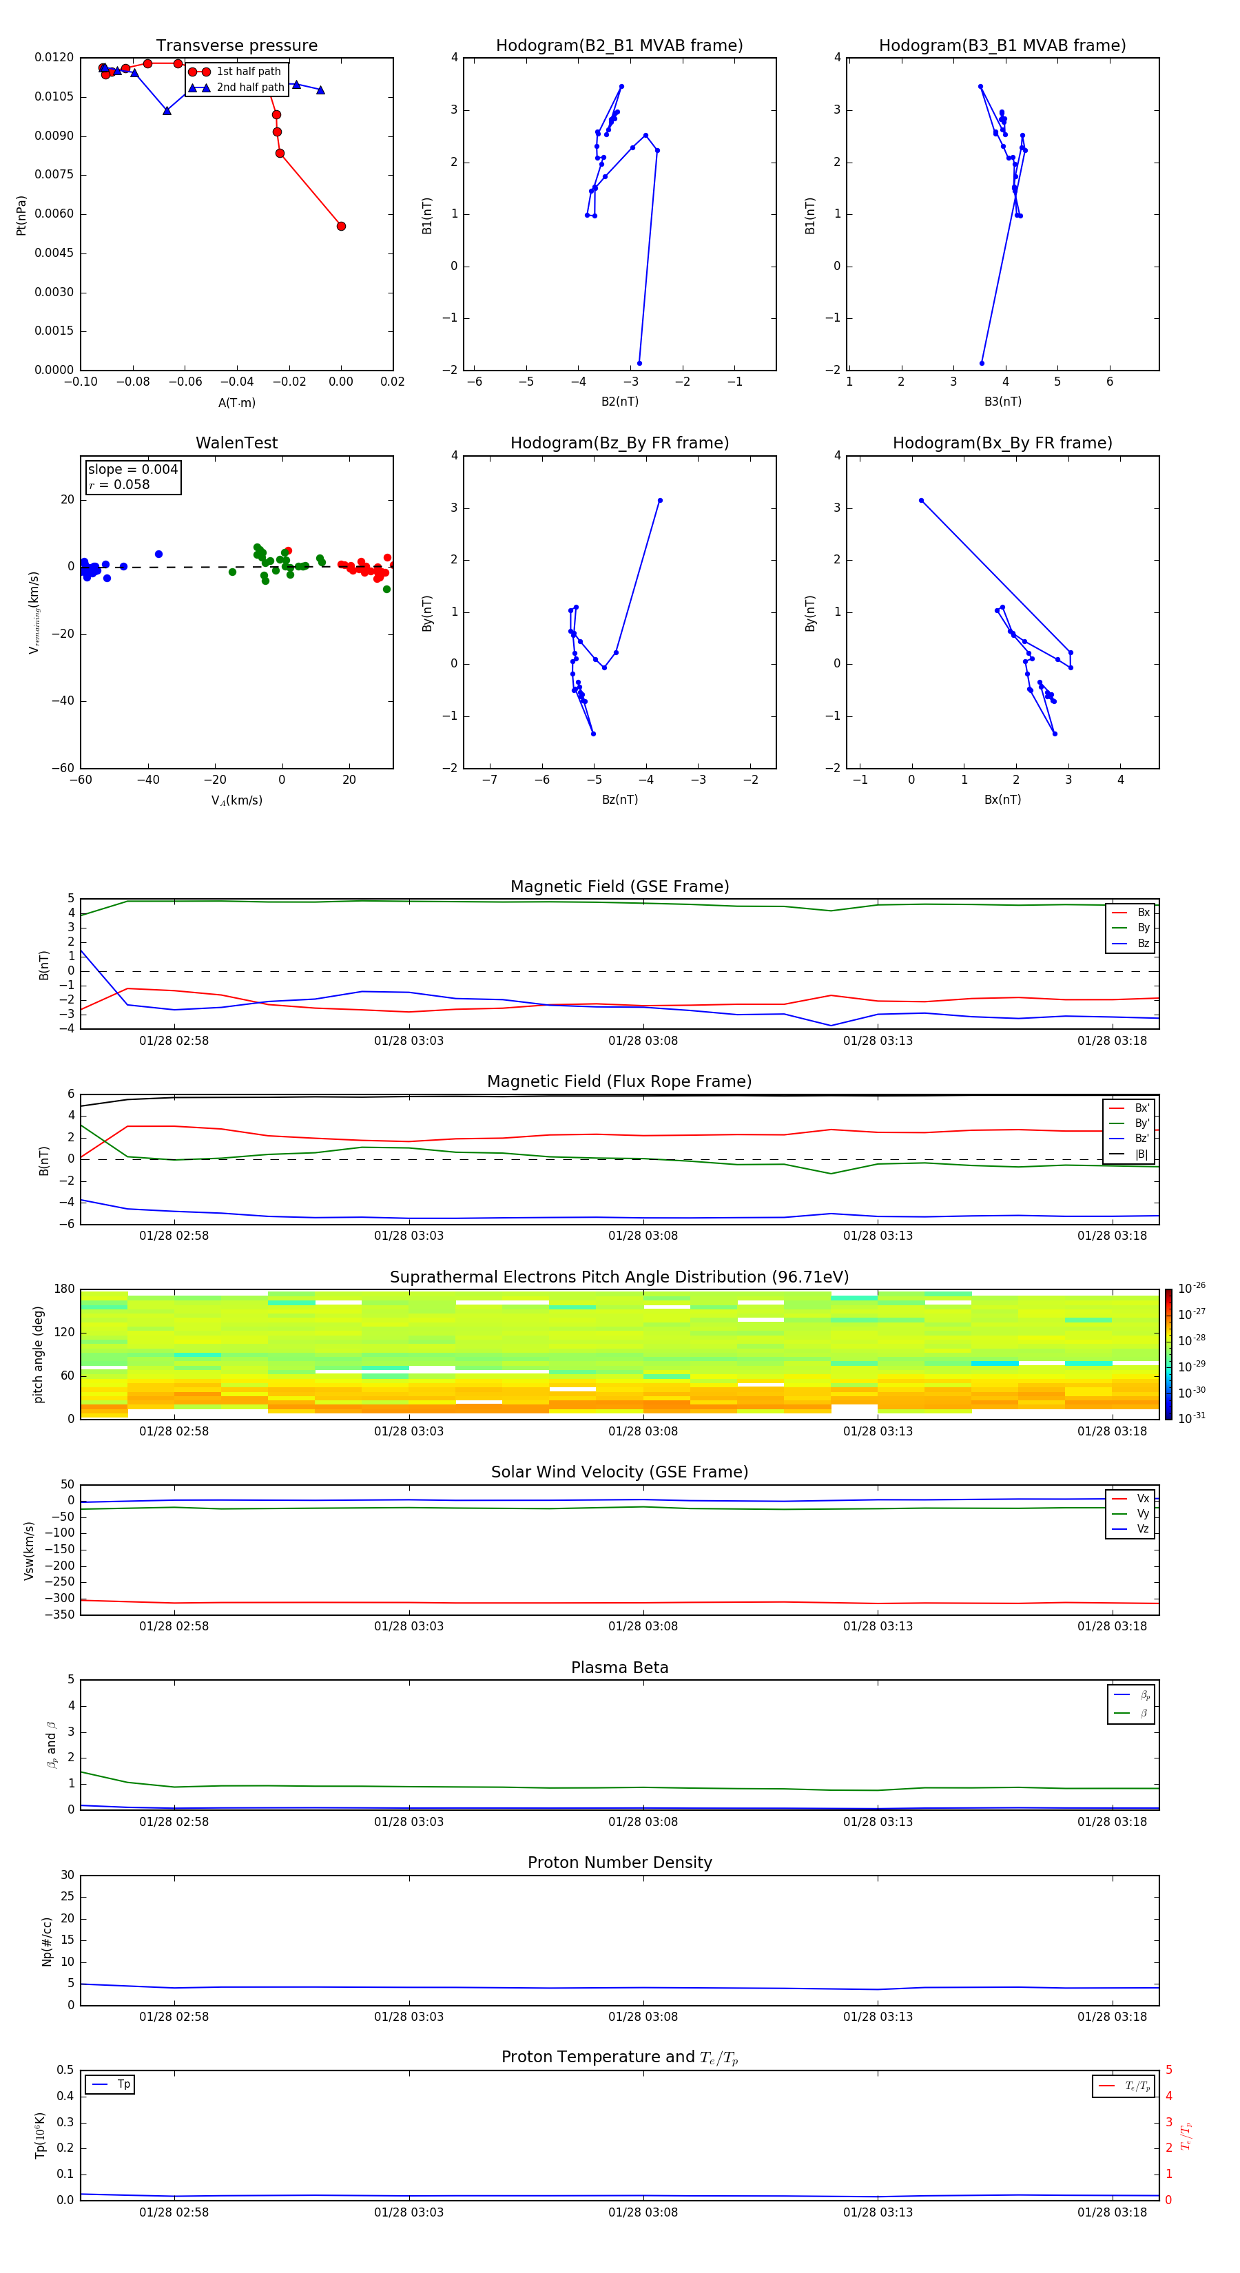
Task: Click the "1st half path" legend entry
Action: [236, 72]
